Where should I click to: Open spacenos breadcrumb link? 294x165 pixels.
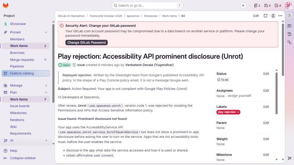pyautogui.click(x=133, y=16)
